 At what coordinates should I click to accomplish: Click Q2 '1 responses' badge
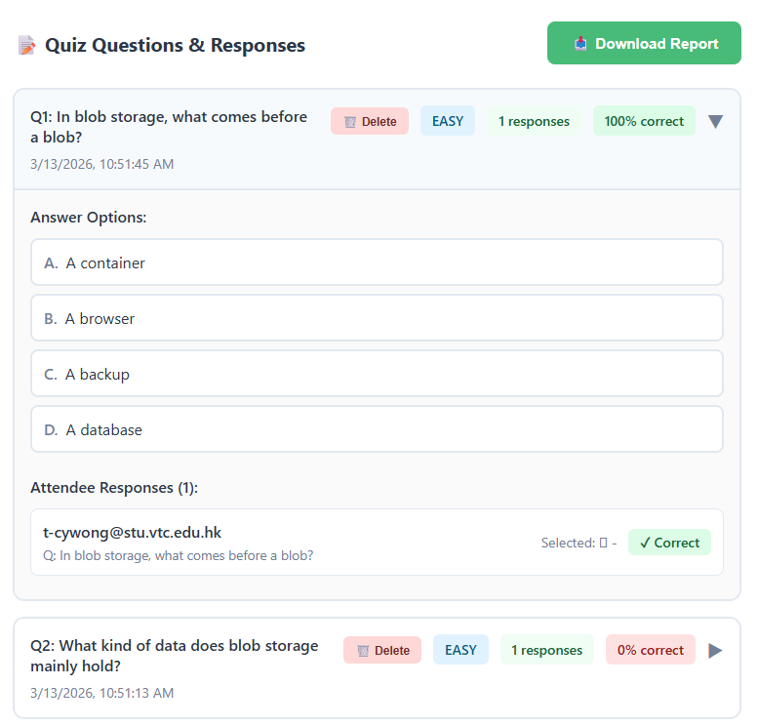pyautogui.click(x=546, y=651)
